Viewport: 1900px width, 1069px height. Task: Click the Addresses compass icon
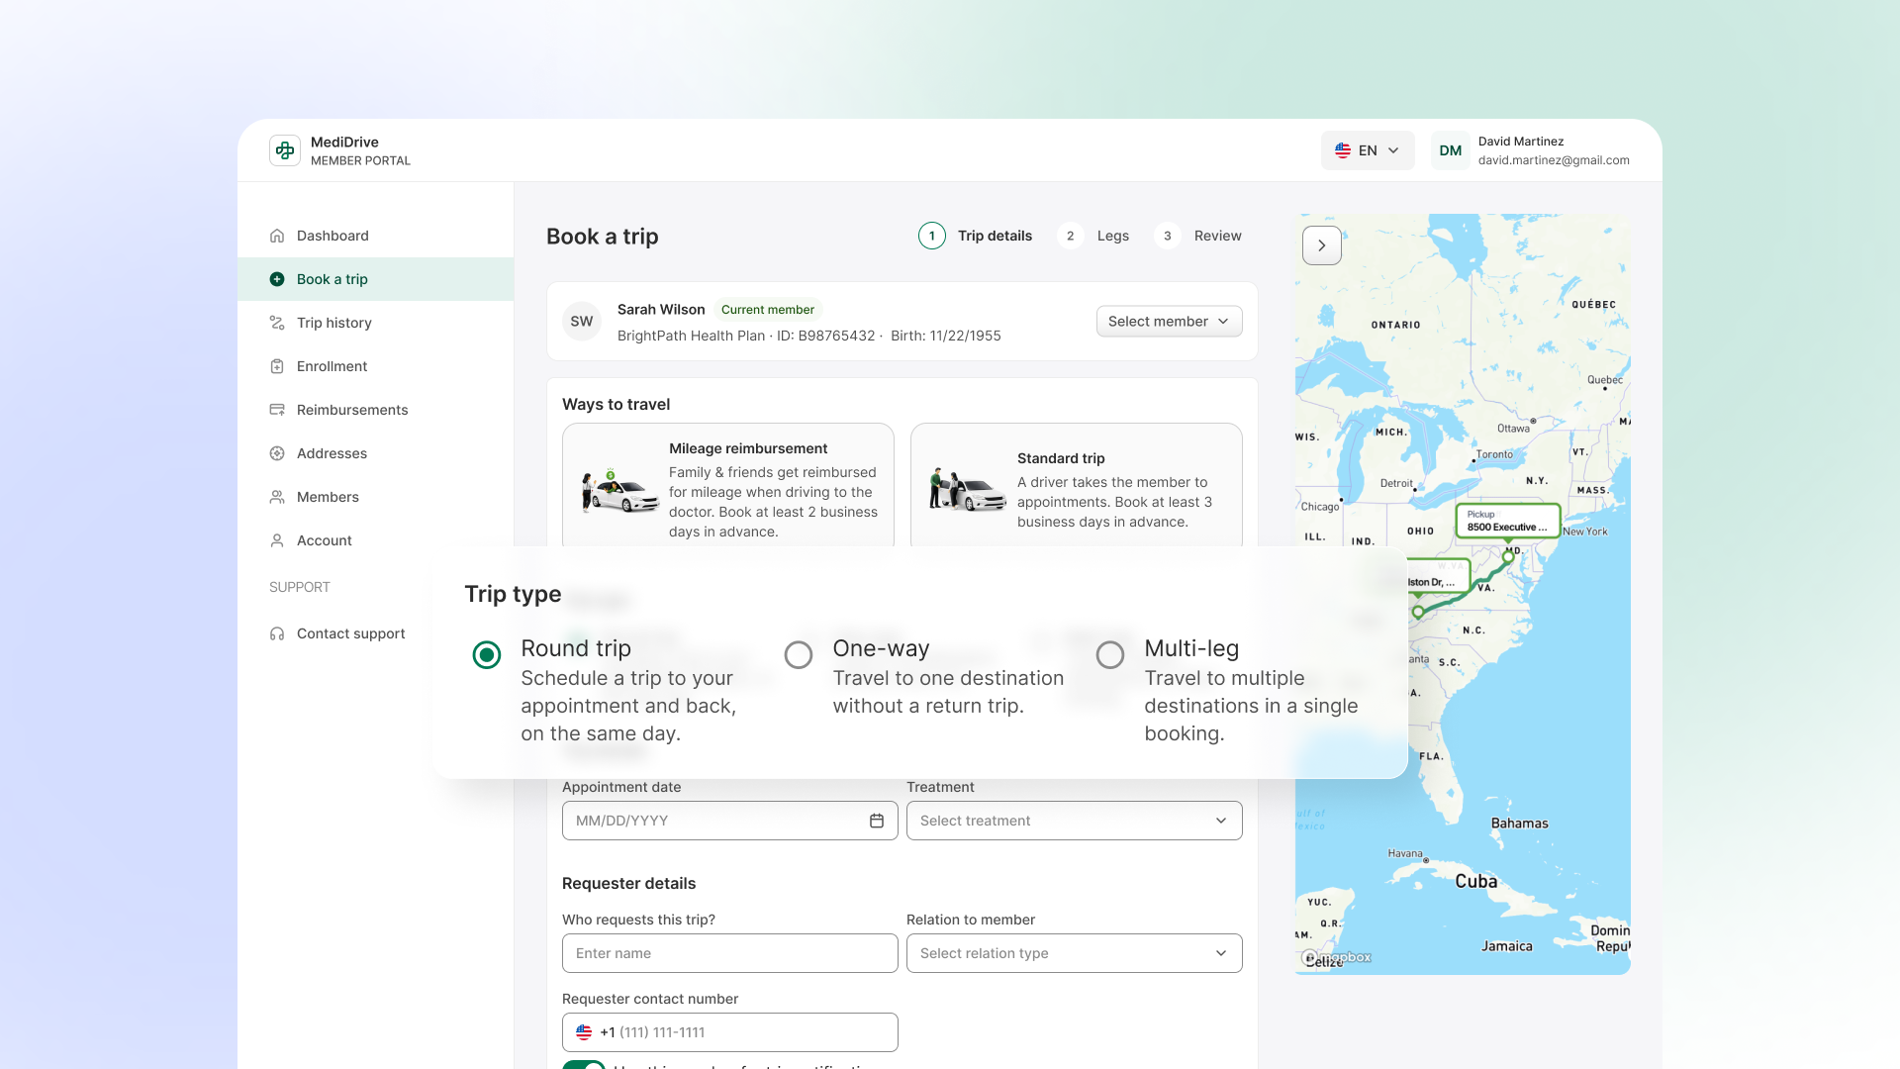[277, 453]
